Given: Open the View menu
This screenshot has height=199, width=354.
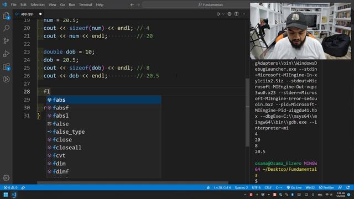Looking at the screenshot, I should click(52, 5).
